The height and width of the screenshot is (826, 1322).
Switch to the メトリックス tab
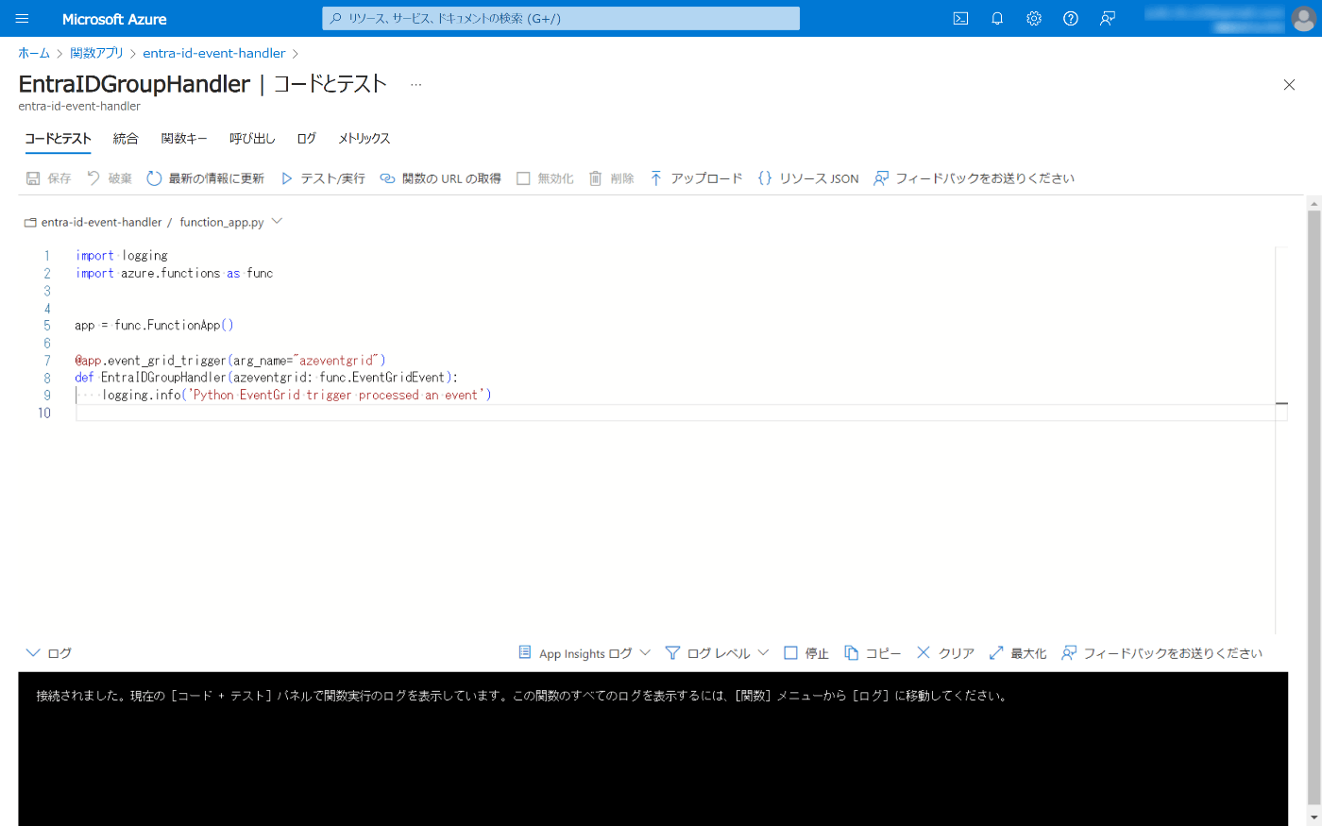tap(364, 139)
